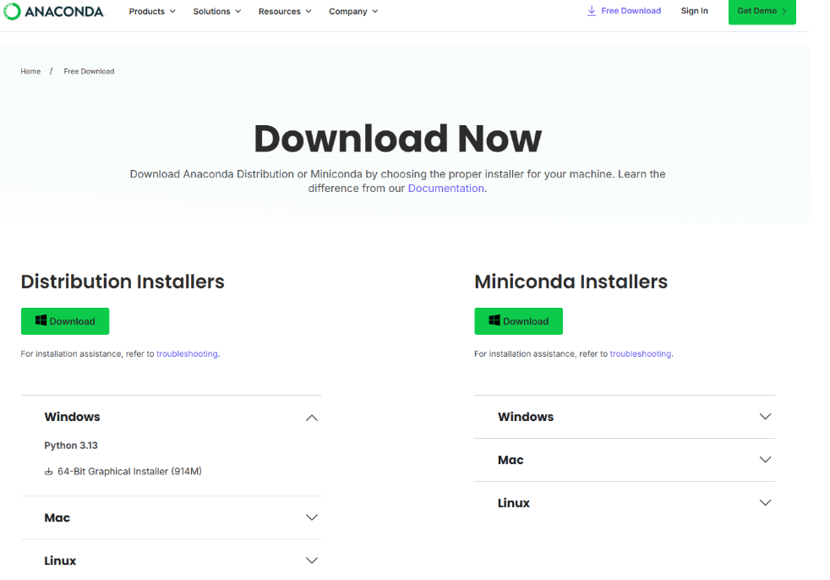The width and height of the screenshot is (830, 580).
Task: Collapse the Distribution Windows section
Action: pyautogui.click(x=171, y=417)
